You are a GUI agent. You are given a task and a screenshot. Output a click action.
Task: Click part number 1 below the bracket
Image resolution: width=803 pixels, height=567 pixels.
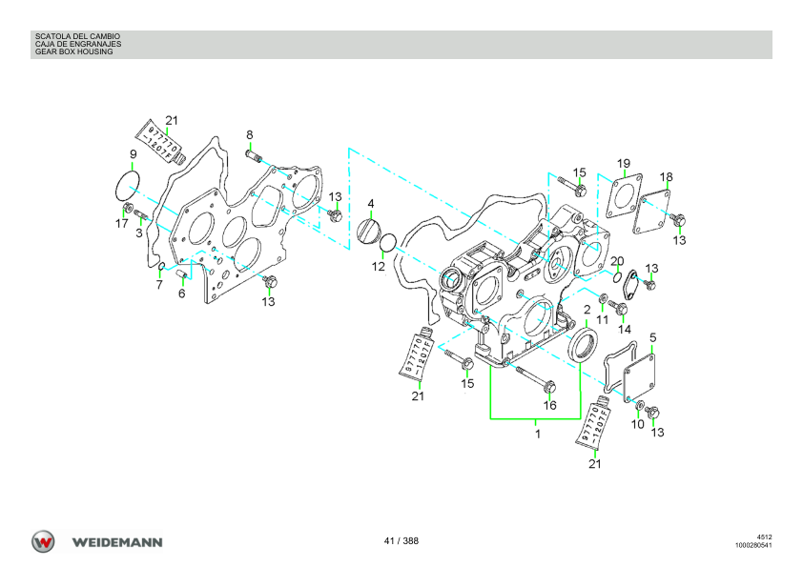tap(537, 434)
